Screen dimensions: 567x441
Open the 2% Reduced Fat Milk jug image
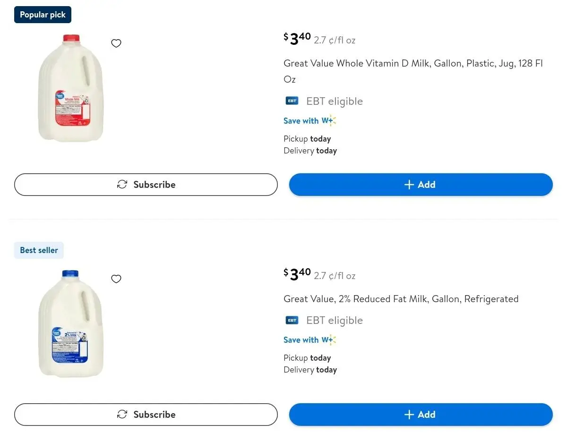(x=70, y=323)
